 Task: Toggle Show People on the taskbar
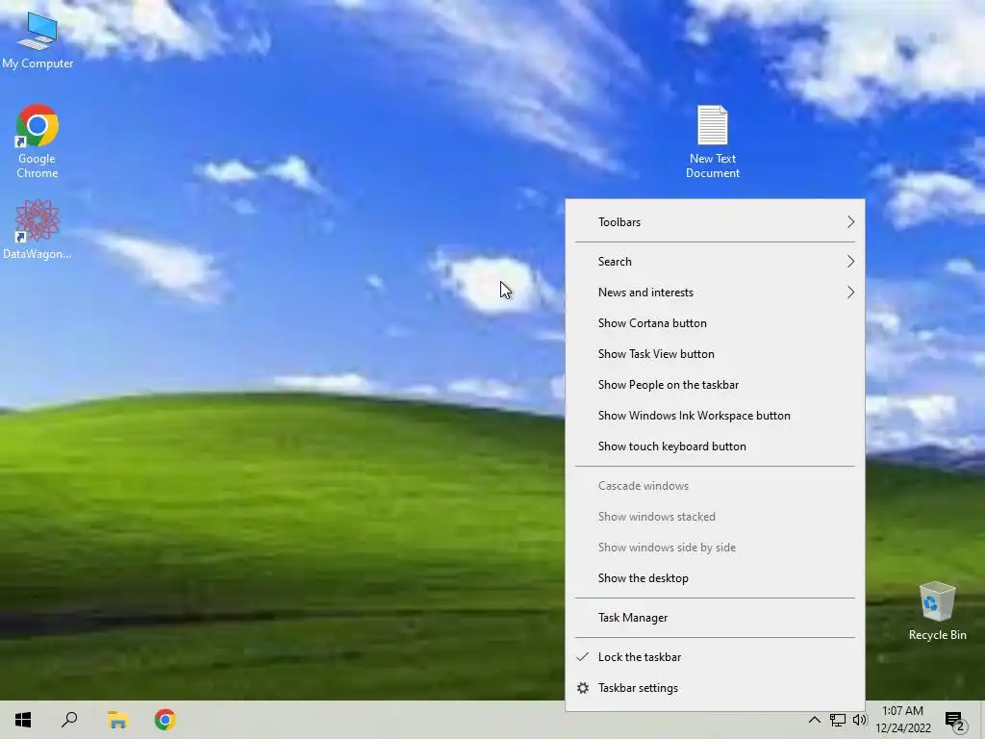pos(715,385)
